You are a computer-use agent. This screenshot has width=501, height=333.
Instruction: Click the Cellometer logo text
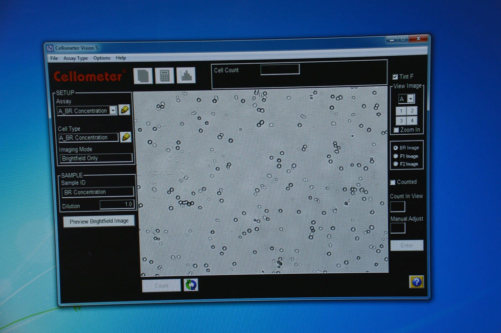pyautogui.click(x=88, y=76)
